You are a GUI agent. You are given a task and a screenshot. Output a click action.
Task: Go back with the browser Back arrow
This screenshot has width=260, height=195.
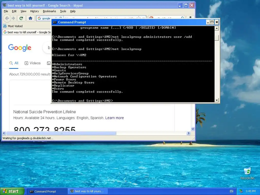point(7,18)
